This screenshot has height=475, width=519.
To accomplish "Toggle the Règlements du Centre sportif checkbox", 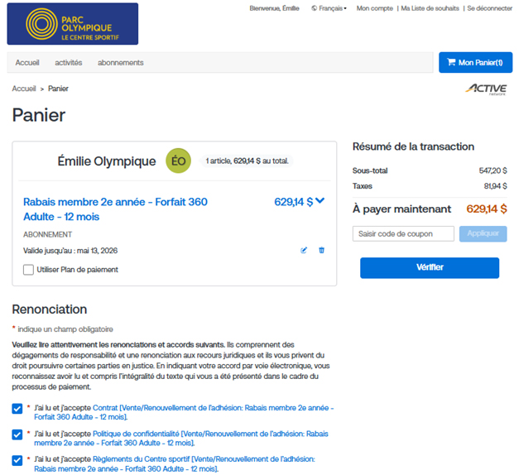I will coord(17,459).
